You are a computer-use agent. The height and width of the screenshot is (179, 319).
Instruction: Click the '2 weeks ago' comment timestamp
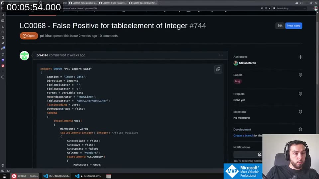pyautogui.click(x=76, y=55)
